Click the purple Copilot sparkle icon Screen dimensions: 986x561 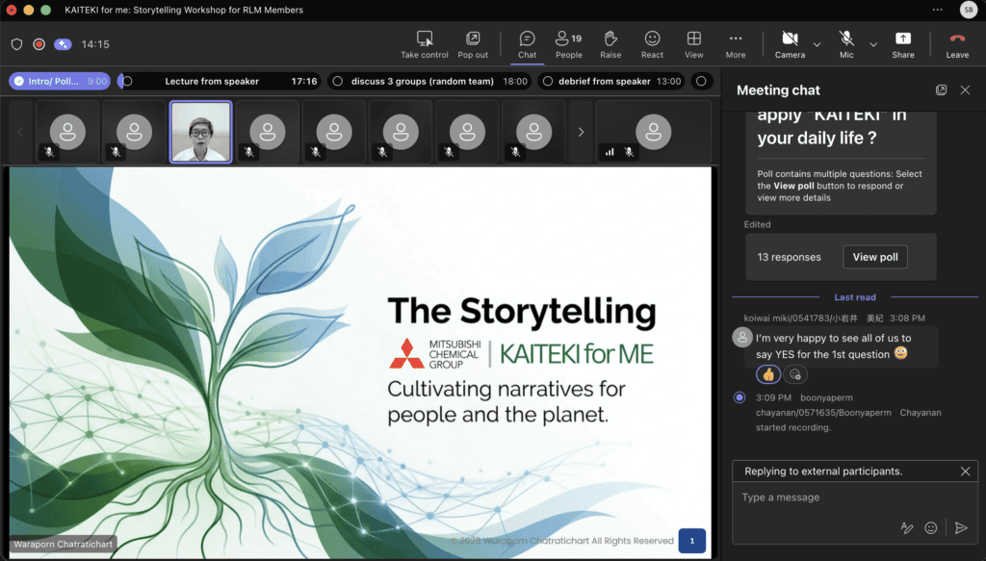63,44
